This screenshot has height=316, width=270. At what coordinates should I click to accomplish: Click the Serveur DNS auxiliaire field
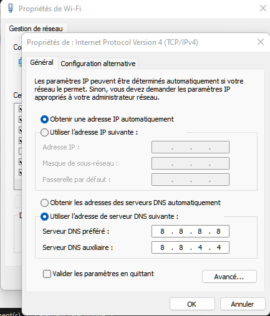point(190,247)
